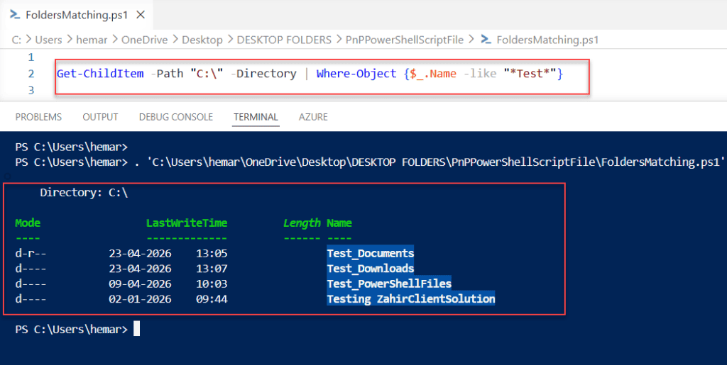Click the 02-01-2026 date value
This screenshot has height=365, width=727.
(x=140, y=299)
